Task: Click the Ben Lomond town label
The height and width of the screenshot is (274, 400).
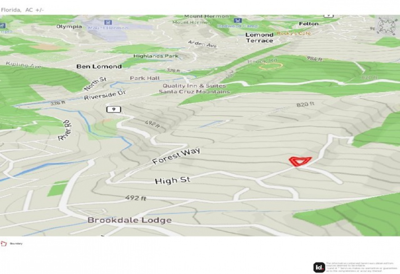Action: (99, 67)
